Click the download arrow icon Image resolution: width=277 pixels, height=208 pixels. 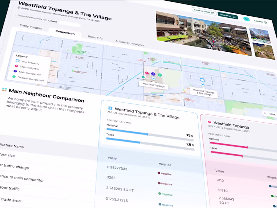[234, 17]
